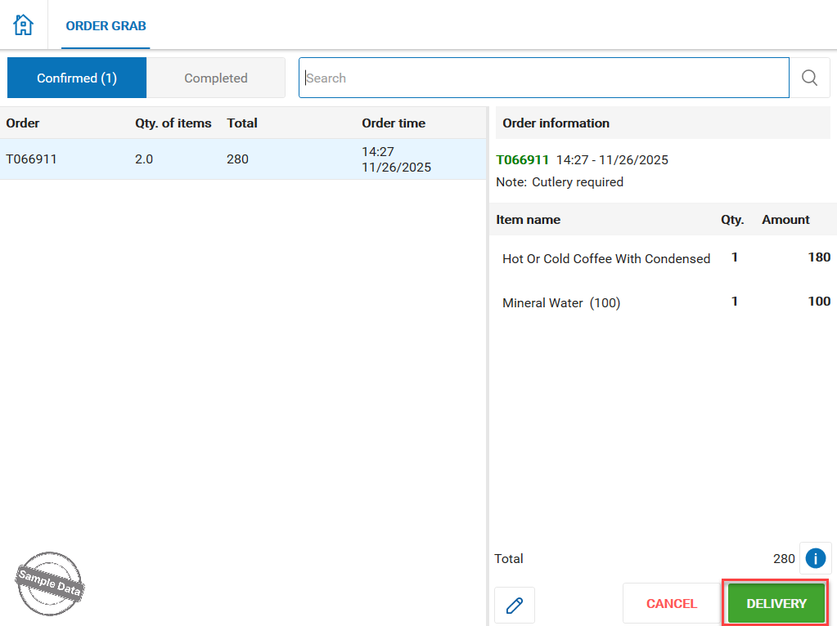
Task: Switch to the Completed tab
Action: [x=215, y=78]
